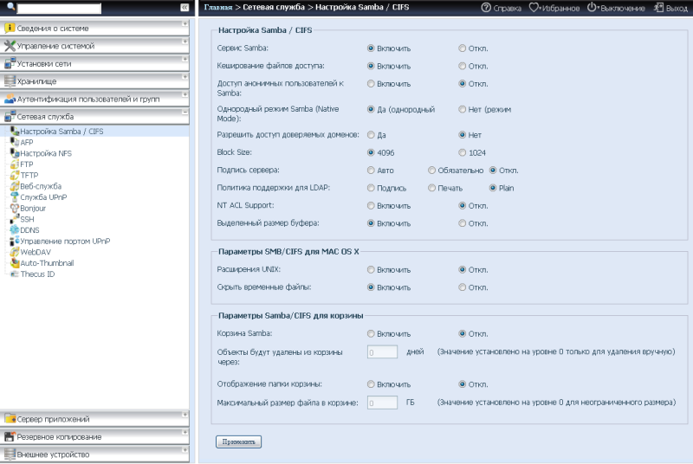Select Нет for Samba Native Mode
This screenshot has height=464, width=693.
click(463, 109)
